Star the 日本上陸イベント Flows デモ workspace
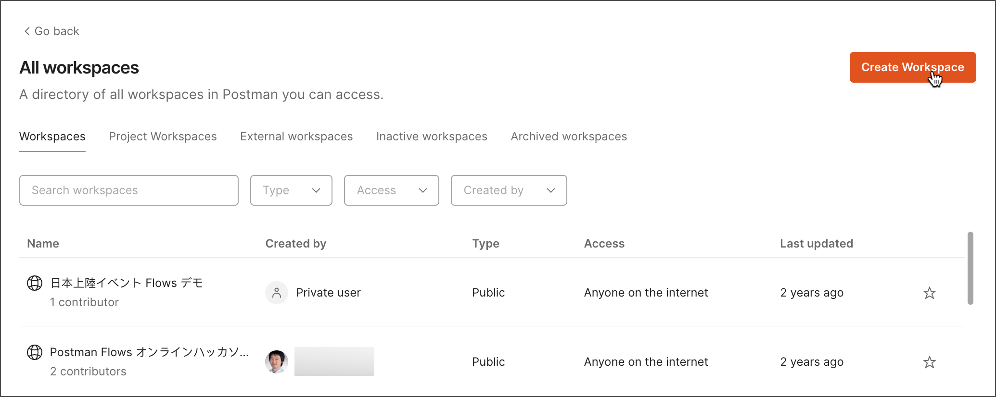 click(930, 293)
